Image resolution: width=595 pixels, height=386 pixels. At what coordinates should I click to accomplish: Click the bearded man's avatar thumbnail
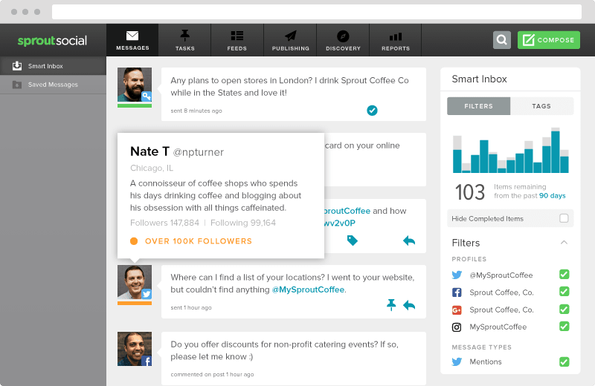(x=135, y=85)
